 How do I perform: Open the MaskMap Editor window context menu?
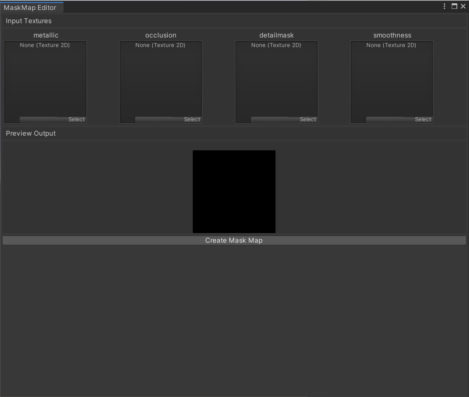[x=444, y=6]
